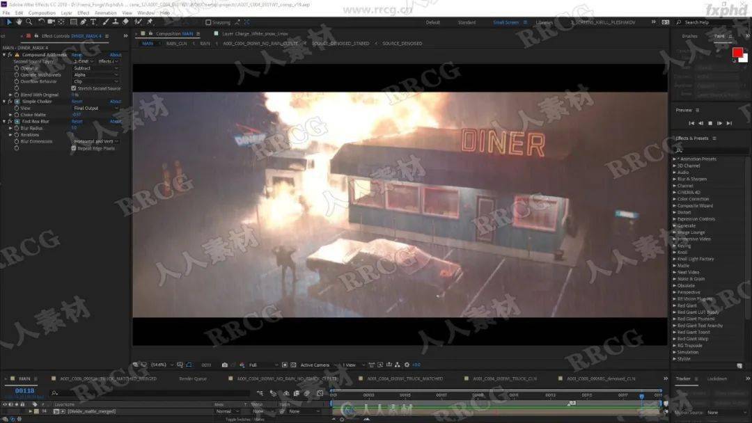Image resolution: width=752 pixels, height=423 pixels.
Task: Switch to the Render Queue tab
Action: (x=193, y=378)
